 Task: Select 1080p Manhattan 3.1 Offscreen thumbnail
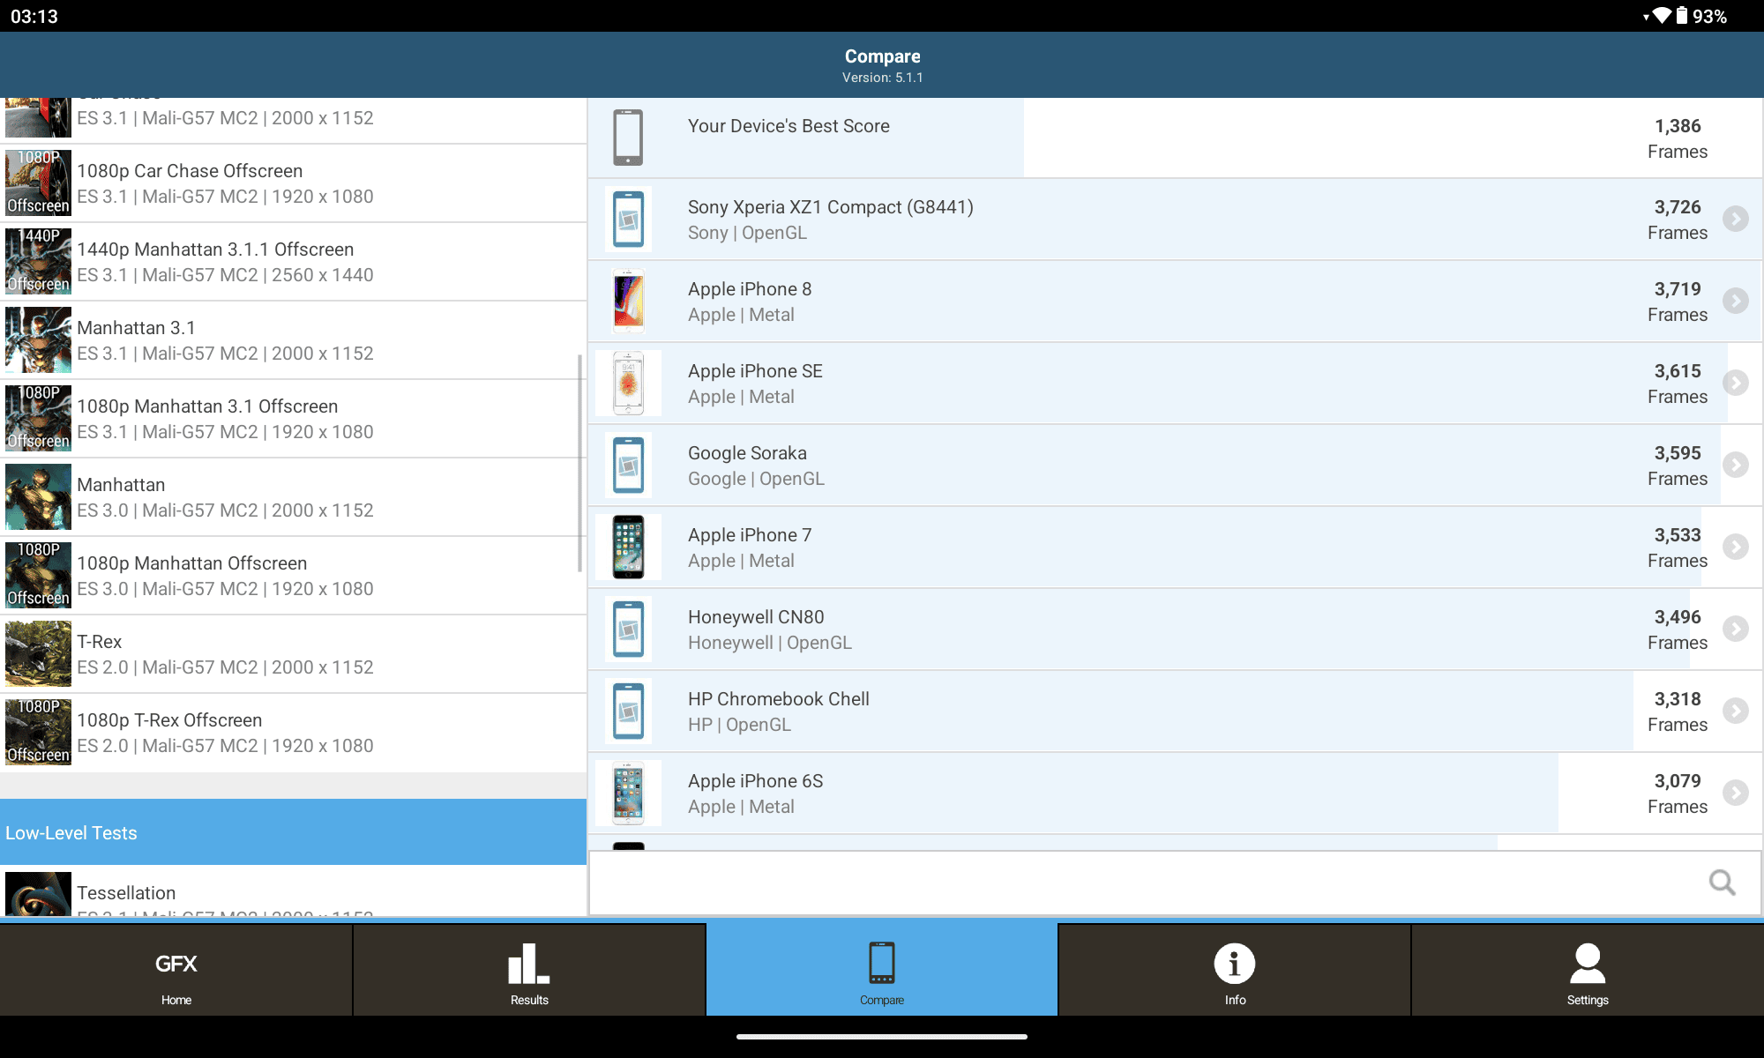(x=38, y=418)
